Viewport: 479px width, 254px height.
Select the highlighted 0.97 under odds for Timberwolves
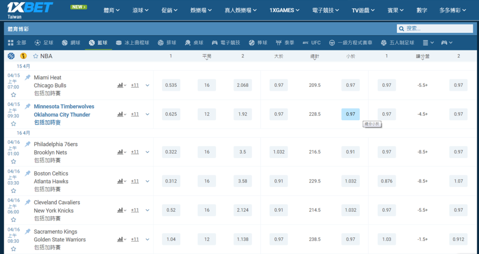[350, 114]
